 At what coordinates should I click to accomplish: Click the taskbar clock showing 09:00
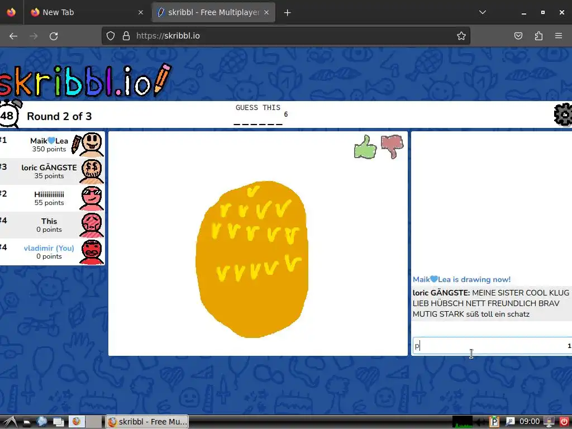530,422
